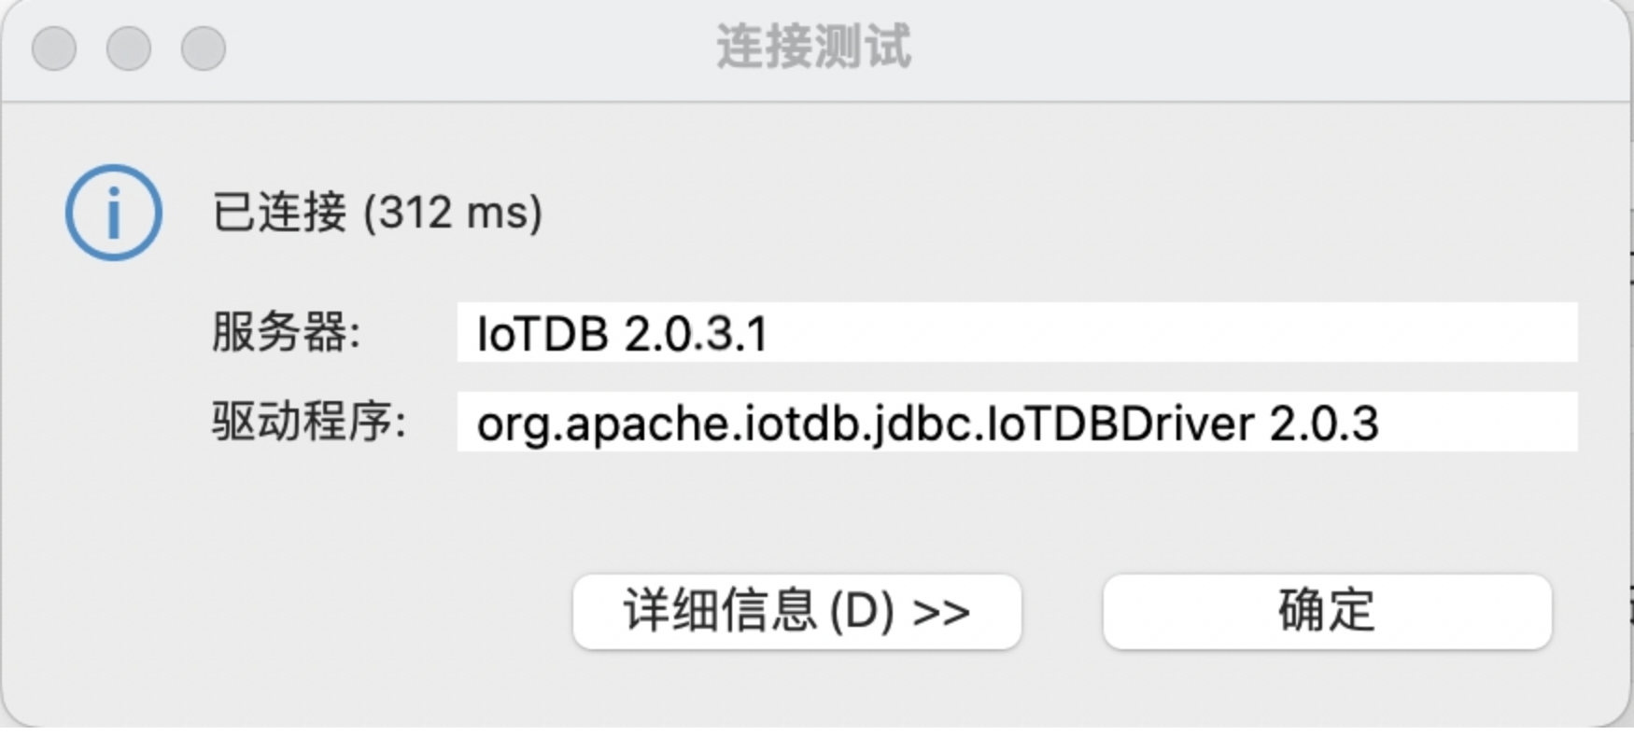Click the >> arrows on the details button
This screenshot has height=735, width=1634.
(x=941, y=612)
